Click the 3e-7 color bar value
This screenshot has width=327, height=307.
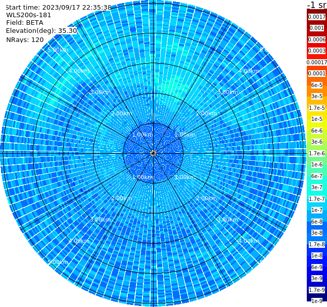point(317,187)
